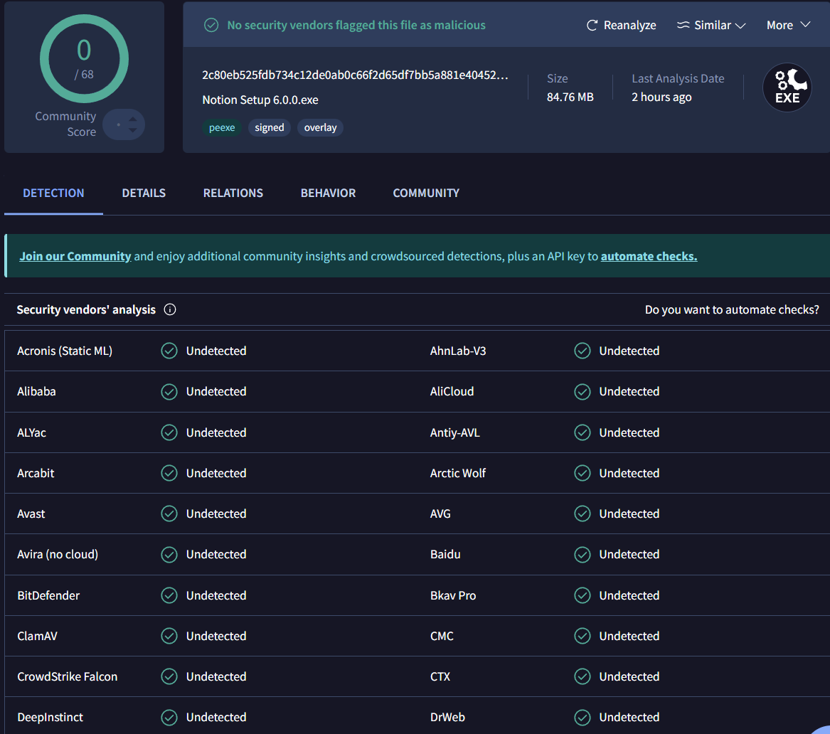
Task: Click the green checkmark in header banner
Action: [211, 25]
